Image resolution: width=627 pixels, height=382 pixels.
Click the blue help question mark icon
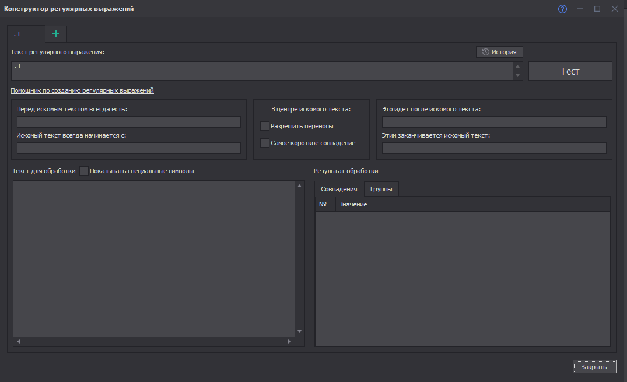coord(562,9)
